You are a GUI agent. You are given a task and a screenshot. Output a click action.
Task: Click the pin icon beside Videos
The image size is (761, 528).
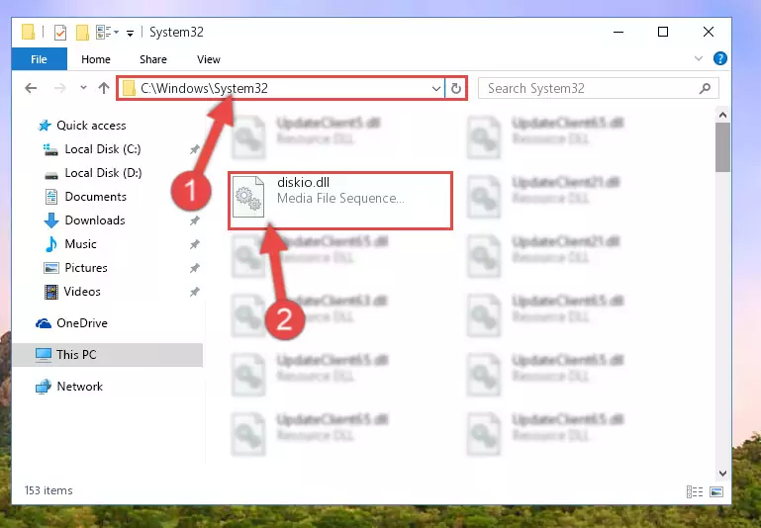pos(194,292)
